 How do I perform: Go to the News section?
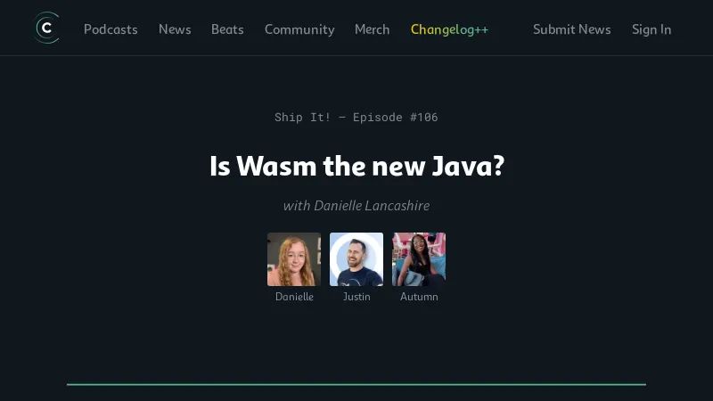pyautogui.click(x=175, y=29)
